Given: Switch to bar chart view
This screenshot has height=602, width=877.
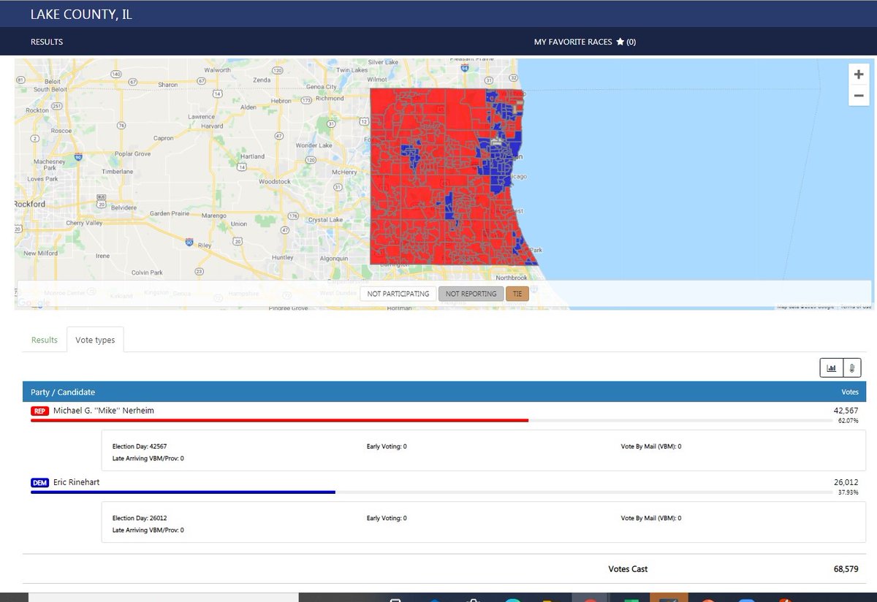Looking at the screenshot, I should [832, 368].
